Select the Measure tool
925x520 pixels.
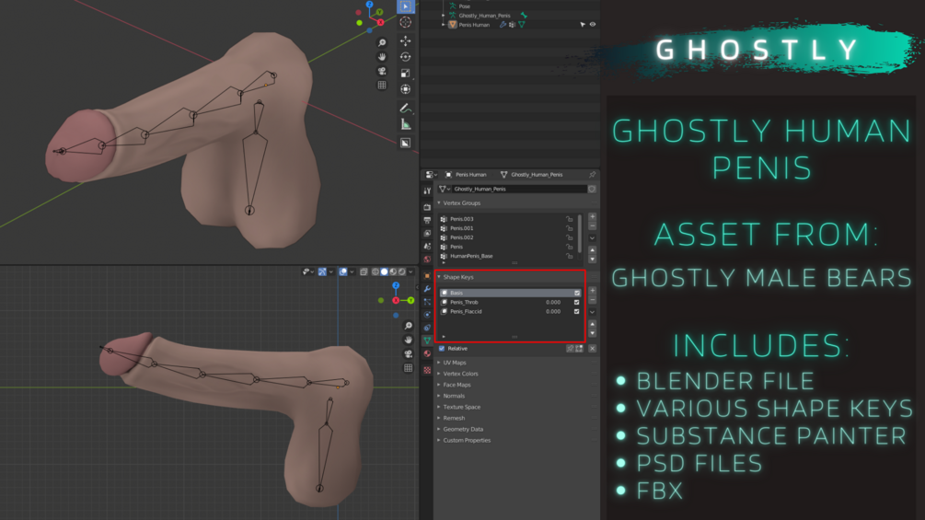coord(405,124)
